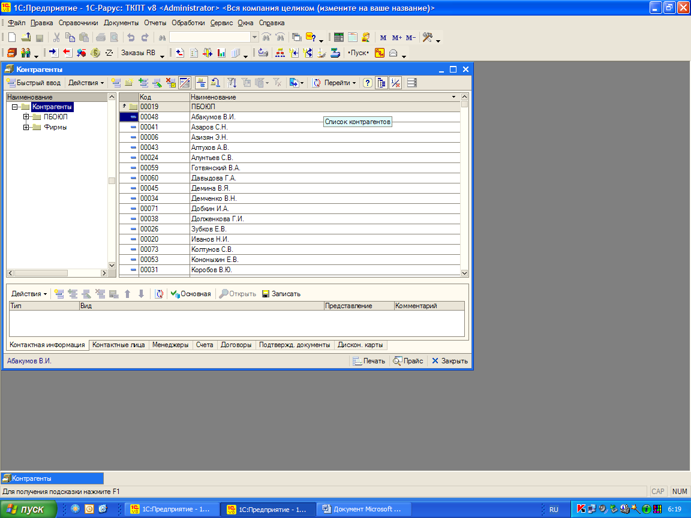This screenshot has height=518, width=691.
Task: Click the RU language indicator
Action: pyautogui.click(x=554, y=510)
